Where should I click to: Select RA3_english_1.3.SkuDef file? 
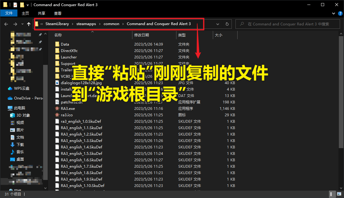click(82, 141)
